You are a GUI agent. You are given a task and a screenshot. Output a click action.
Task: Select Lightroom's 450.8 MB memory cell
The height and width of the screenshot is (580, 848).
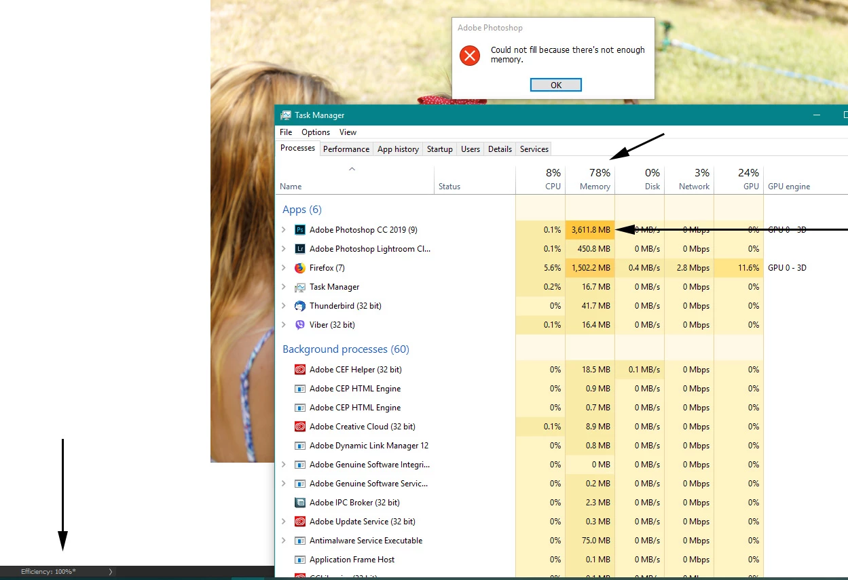click(590, 249)
